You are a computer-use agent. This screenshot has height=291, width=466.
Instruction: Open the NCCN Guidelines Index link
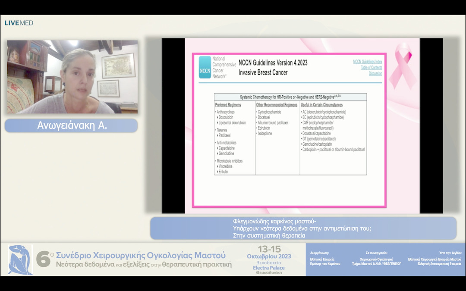pyautogui.click(x=367, y=62)
